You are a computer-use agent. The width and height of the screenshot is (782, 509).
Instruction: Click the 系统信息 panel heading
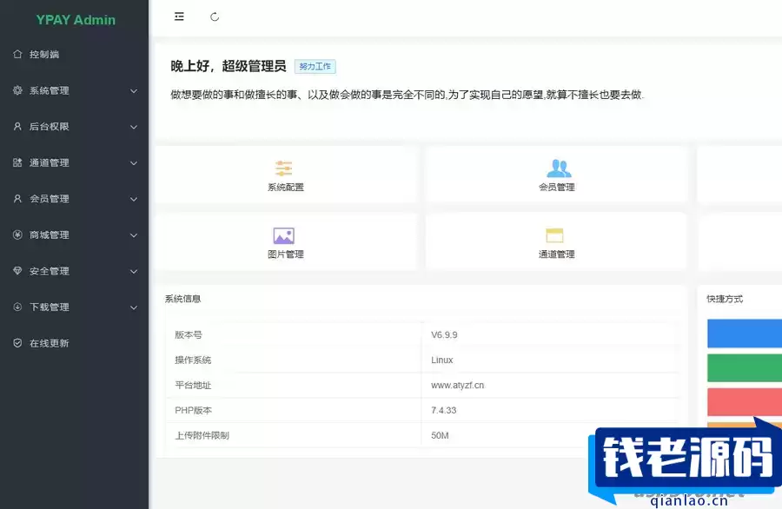pos(183,299)
